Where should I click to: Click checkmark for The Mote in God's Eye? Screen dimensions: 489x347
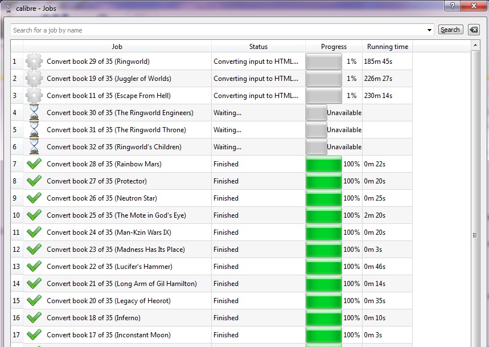click(x=34, y=215)
